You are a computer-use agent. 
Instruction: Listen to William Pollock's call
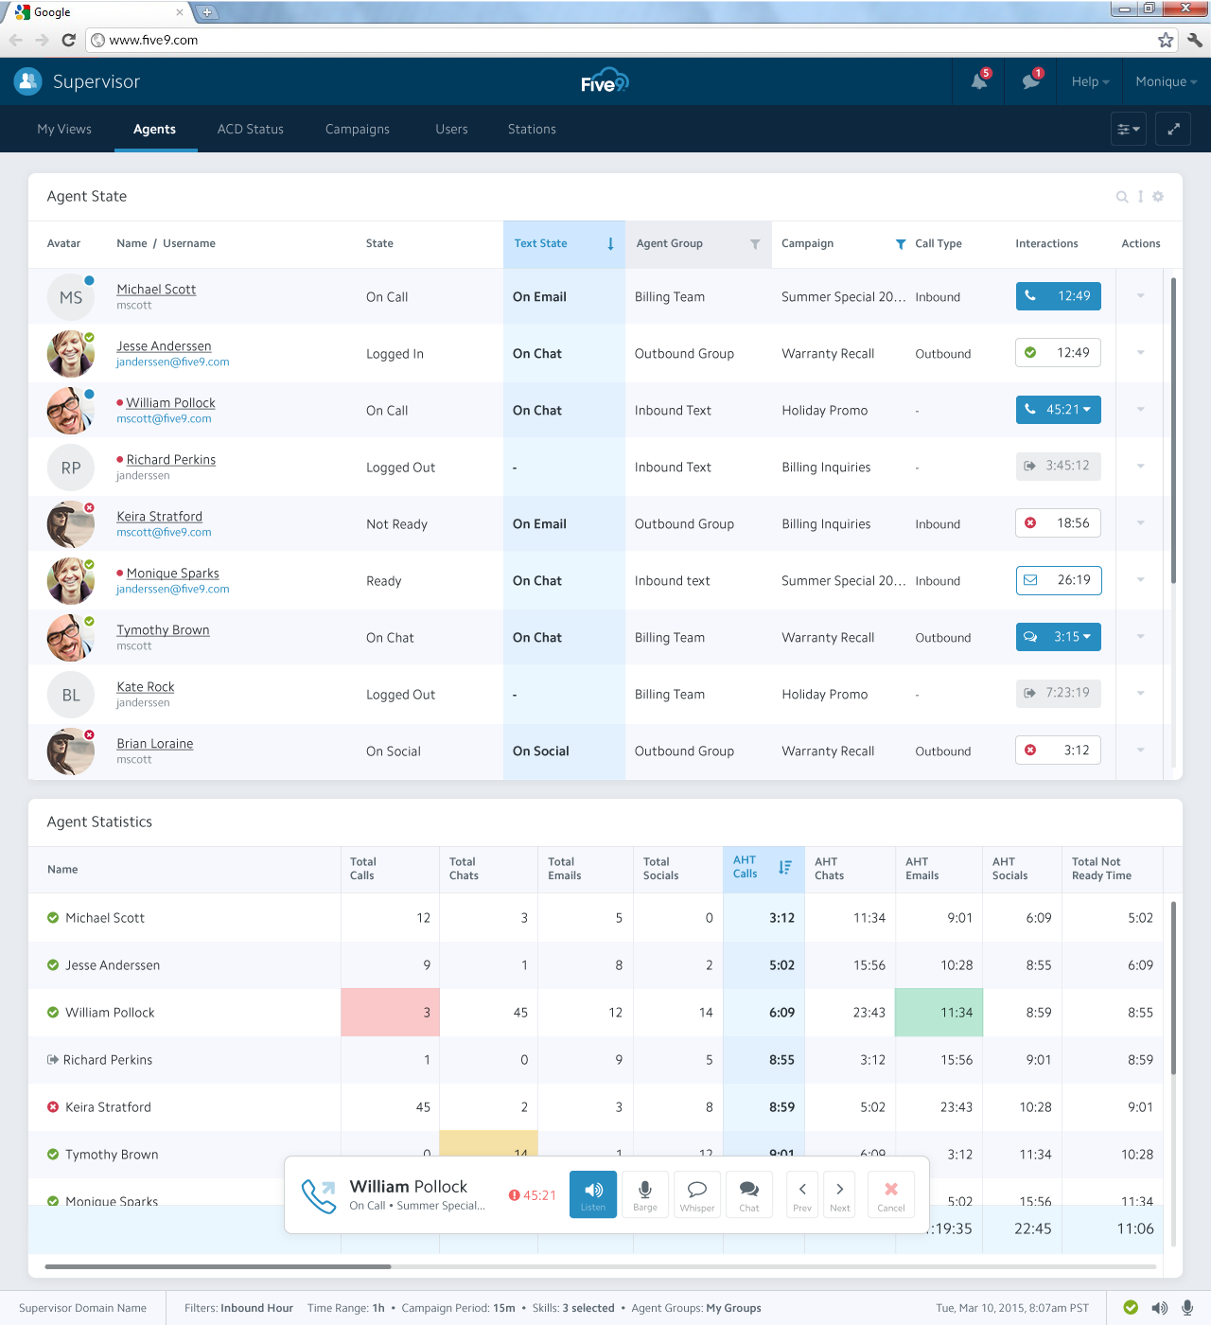pos(593,1193)
